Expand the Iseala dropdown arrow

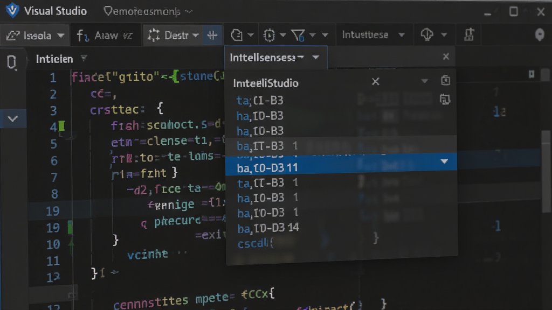point(61,36)
